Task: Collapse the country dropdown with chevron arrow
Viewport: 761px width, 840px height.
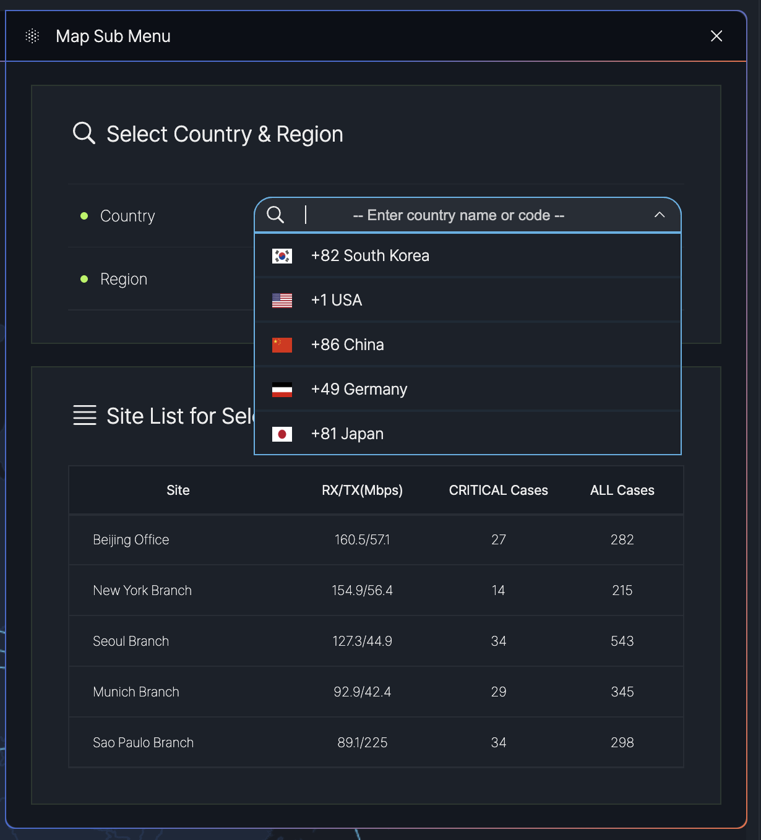Action: point(660,215)
